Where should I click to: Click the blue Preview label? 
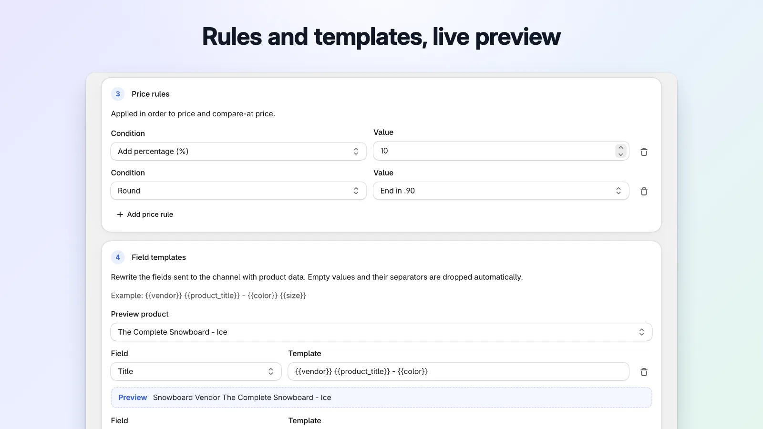pos(133,398)
